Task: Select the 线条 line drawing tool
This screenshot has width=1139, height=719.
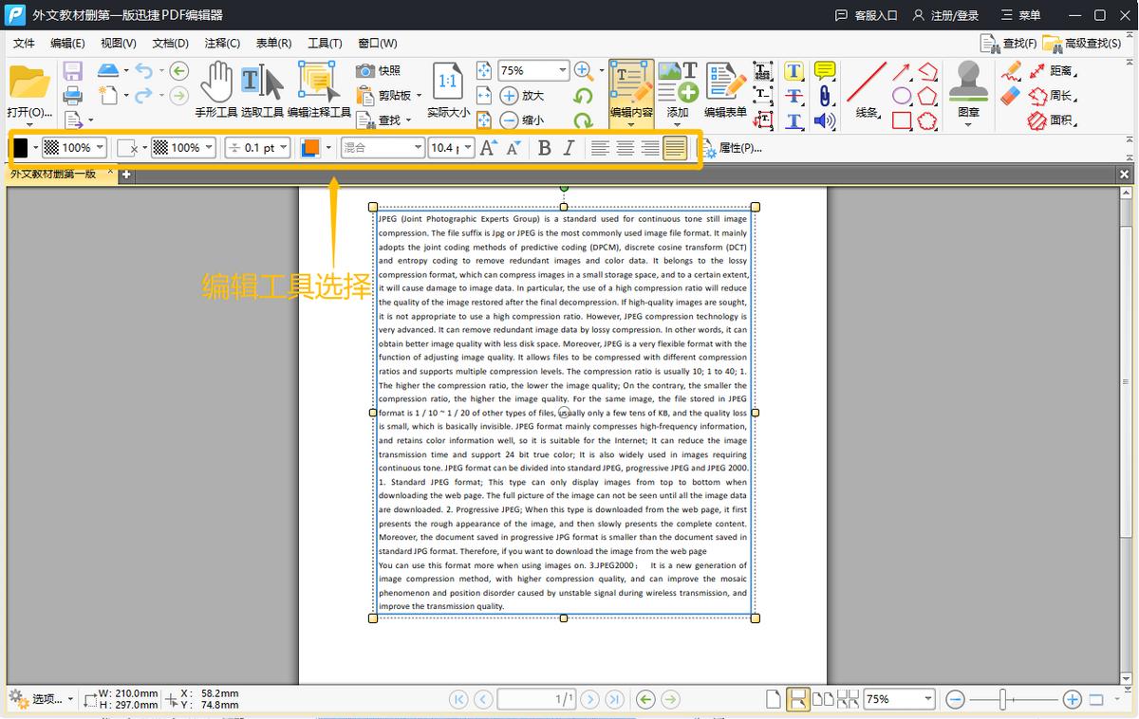Action: [x=866, y=83]
